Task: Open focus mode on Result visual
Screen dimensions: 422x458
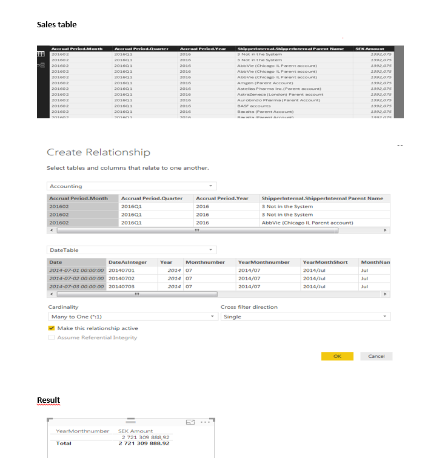Action: [190, 422]
